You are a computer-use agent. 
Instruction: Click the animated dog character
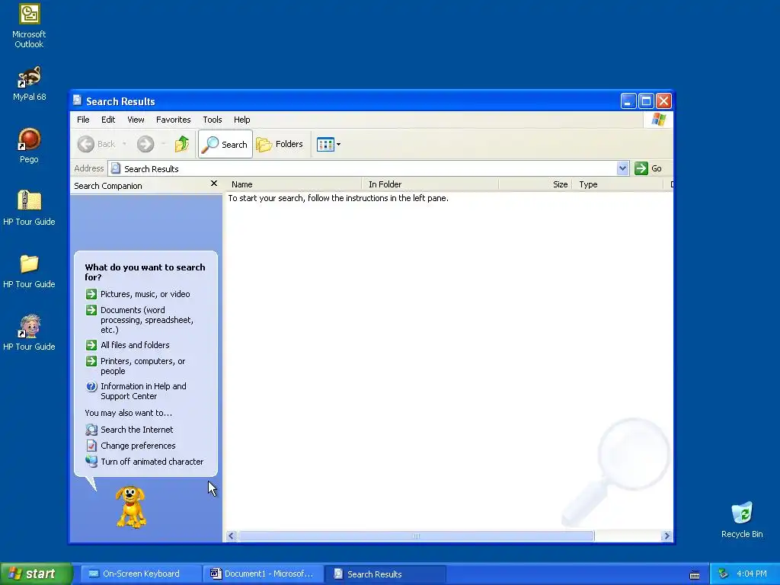point(131,507)
